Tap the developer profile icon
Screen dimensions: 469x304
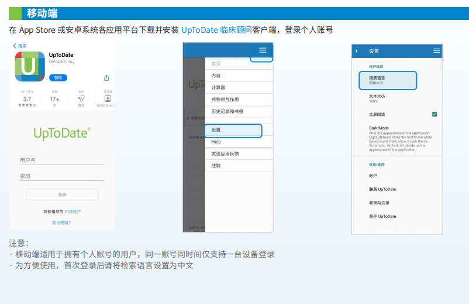[x=108, y=98]
